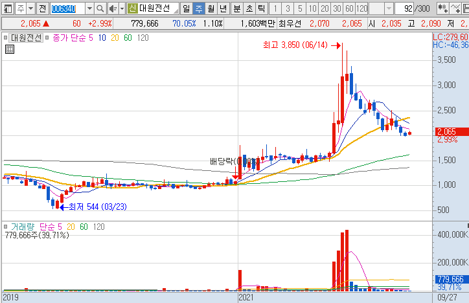Open the 주 market type dropdown
The height and width of the screenshot is (303, 469).
pyautogui.click(x=31, y=8)
